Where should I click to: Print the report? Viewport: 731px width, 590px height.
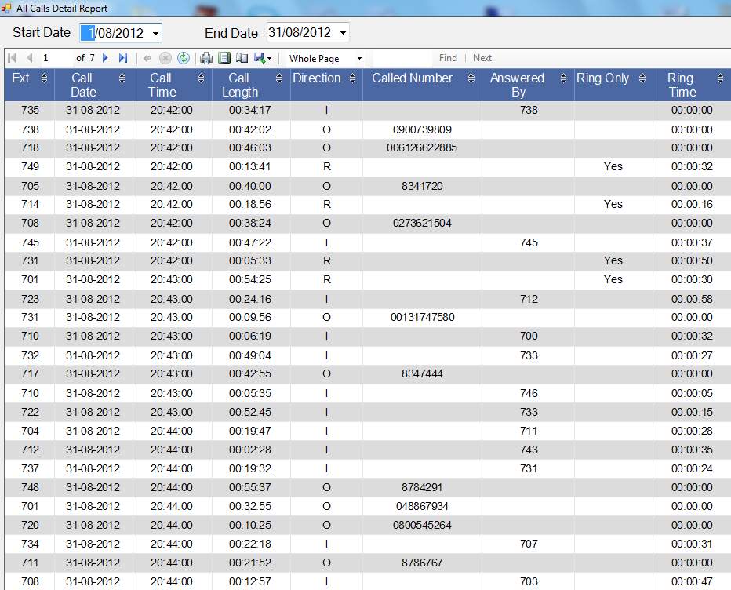[206, 58]
